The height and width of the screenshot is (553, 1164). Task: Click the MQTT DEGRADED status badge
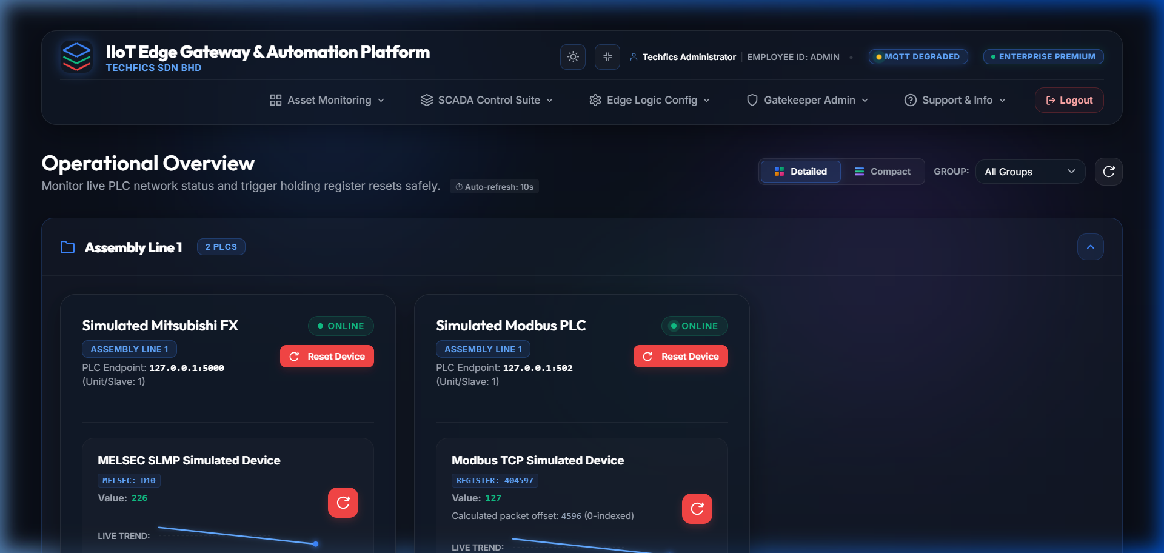pos(918,56)
